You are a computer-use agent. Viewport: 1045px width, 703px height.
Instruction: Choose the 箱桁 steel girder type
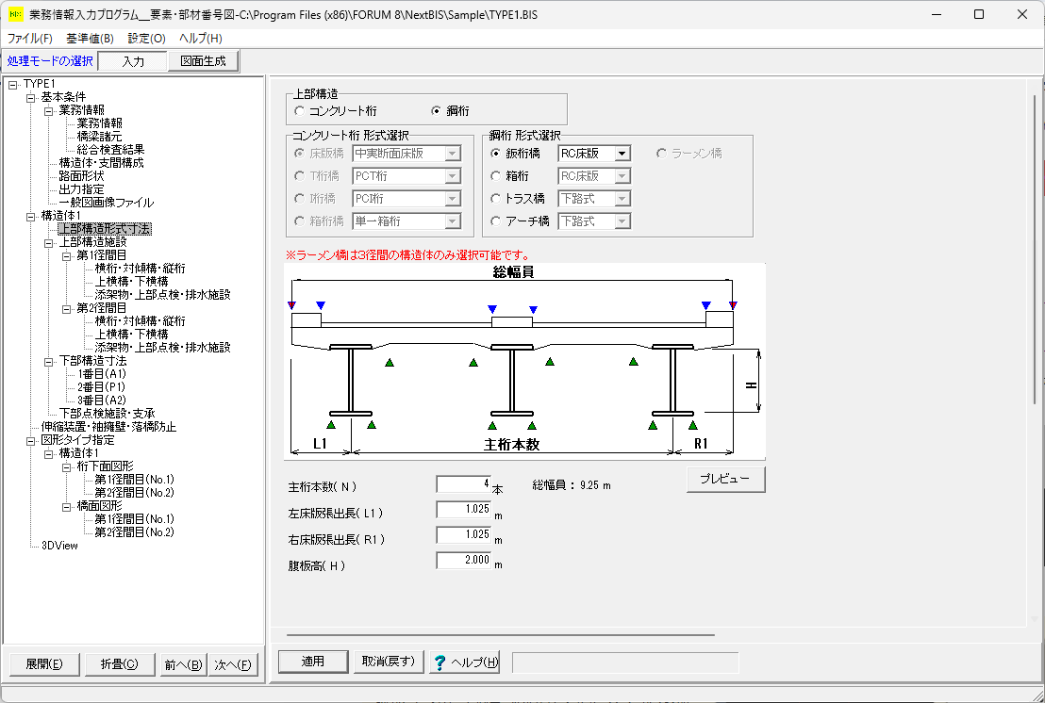496,175
